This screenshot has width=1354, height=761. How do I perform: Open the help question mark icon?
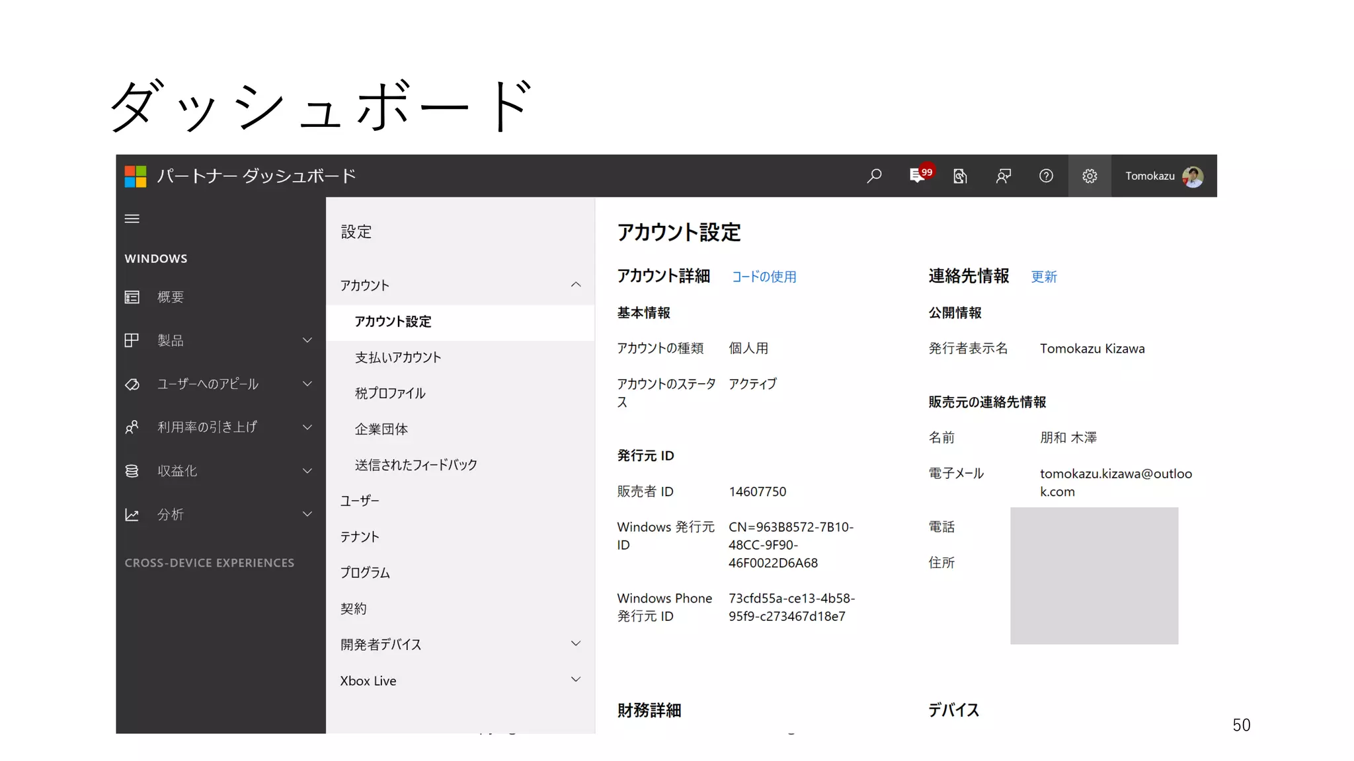point(1046,176)
